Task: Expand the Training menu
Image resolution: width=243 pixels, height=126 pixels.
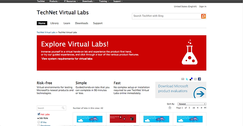Action: pos(104,1)
